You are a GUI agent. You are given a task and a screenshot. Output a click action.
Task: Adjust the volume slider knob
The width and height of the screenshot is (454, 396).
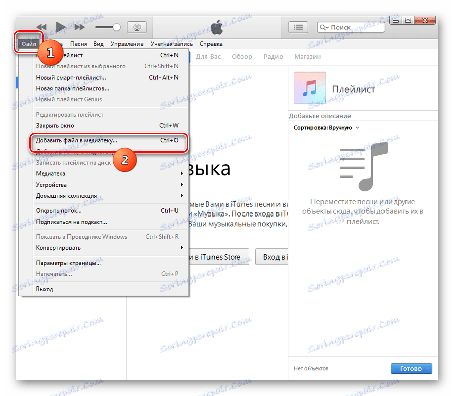click(x=116, y=27)
